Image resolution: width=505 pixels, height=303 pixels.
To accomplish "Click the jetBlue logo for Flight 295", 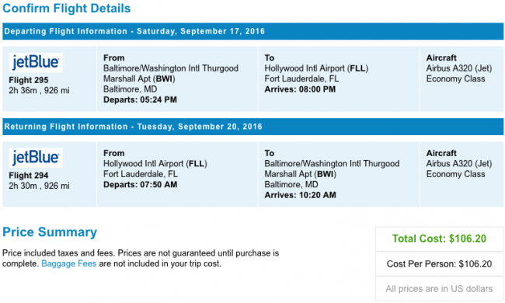I will point(36,62).
